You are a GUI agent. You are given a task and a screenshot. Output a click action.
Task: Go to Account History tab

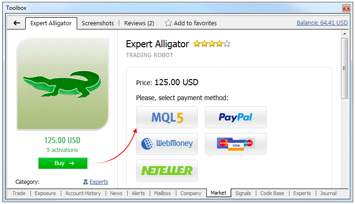83,193
